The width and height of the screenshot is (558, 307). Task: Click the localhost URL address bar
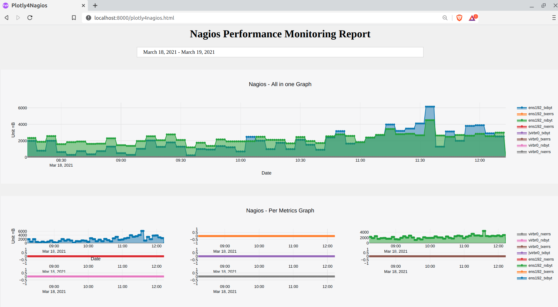point(134,18)
